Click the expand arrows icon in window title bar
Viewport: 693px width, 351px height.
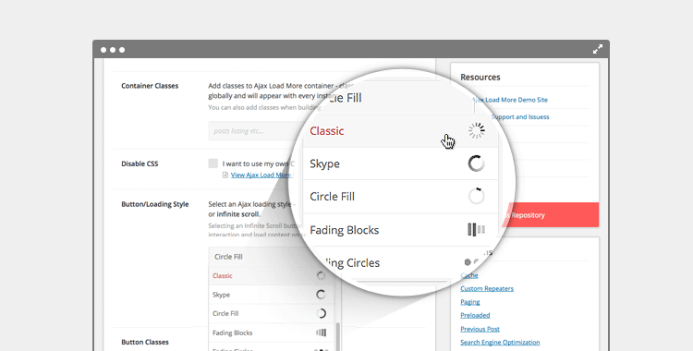click(598, 49)
